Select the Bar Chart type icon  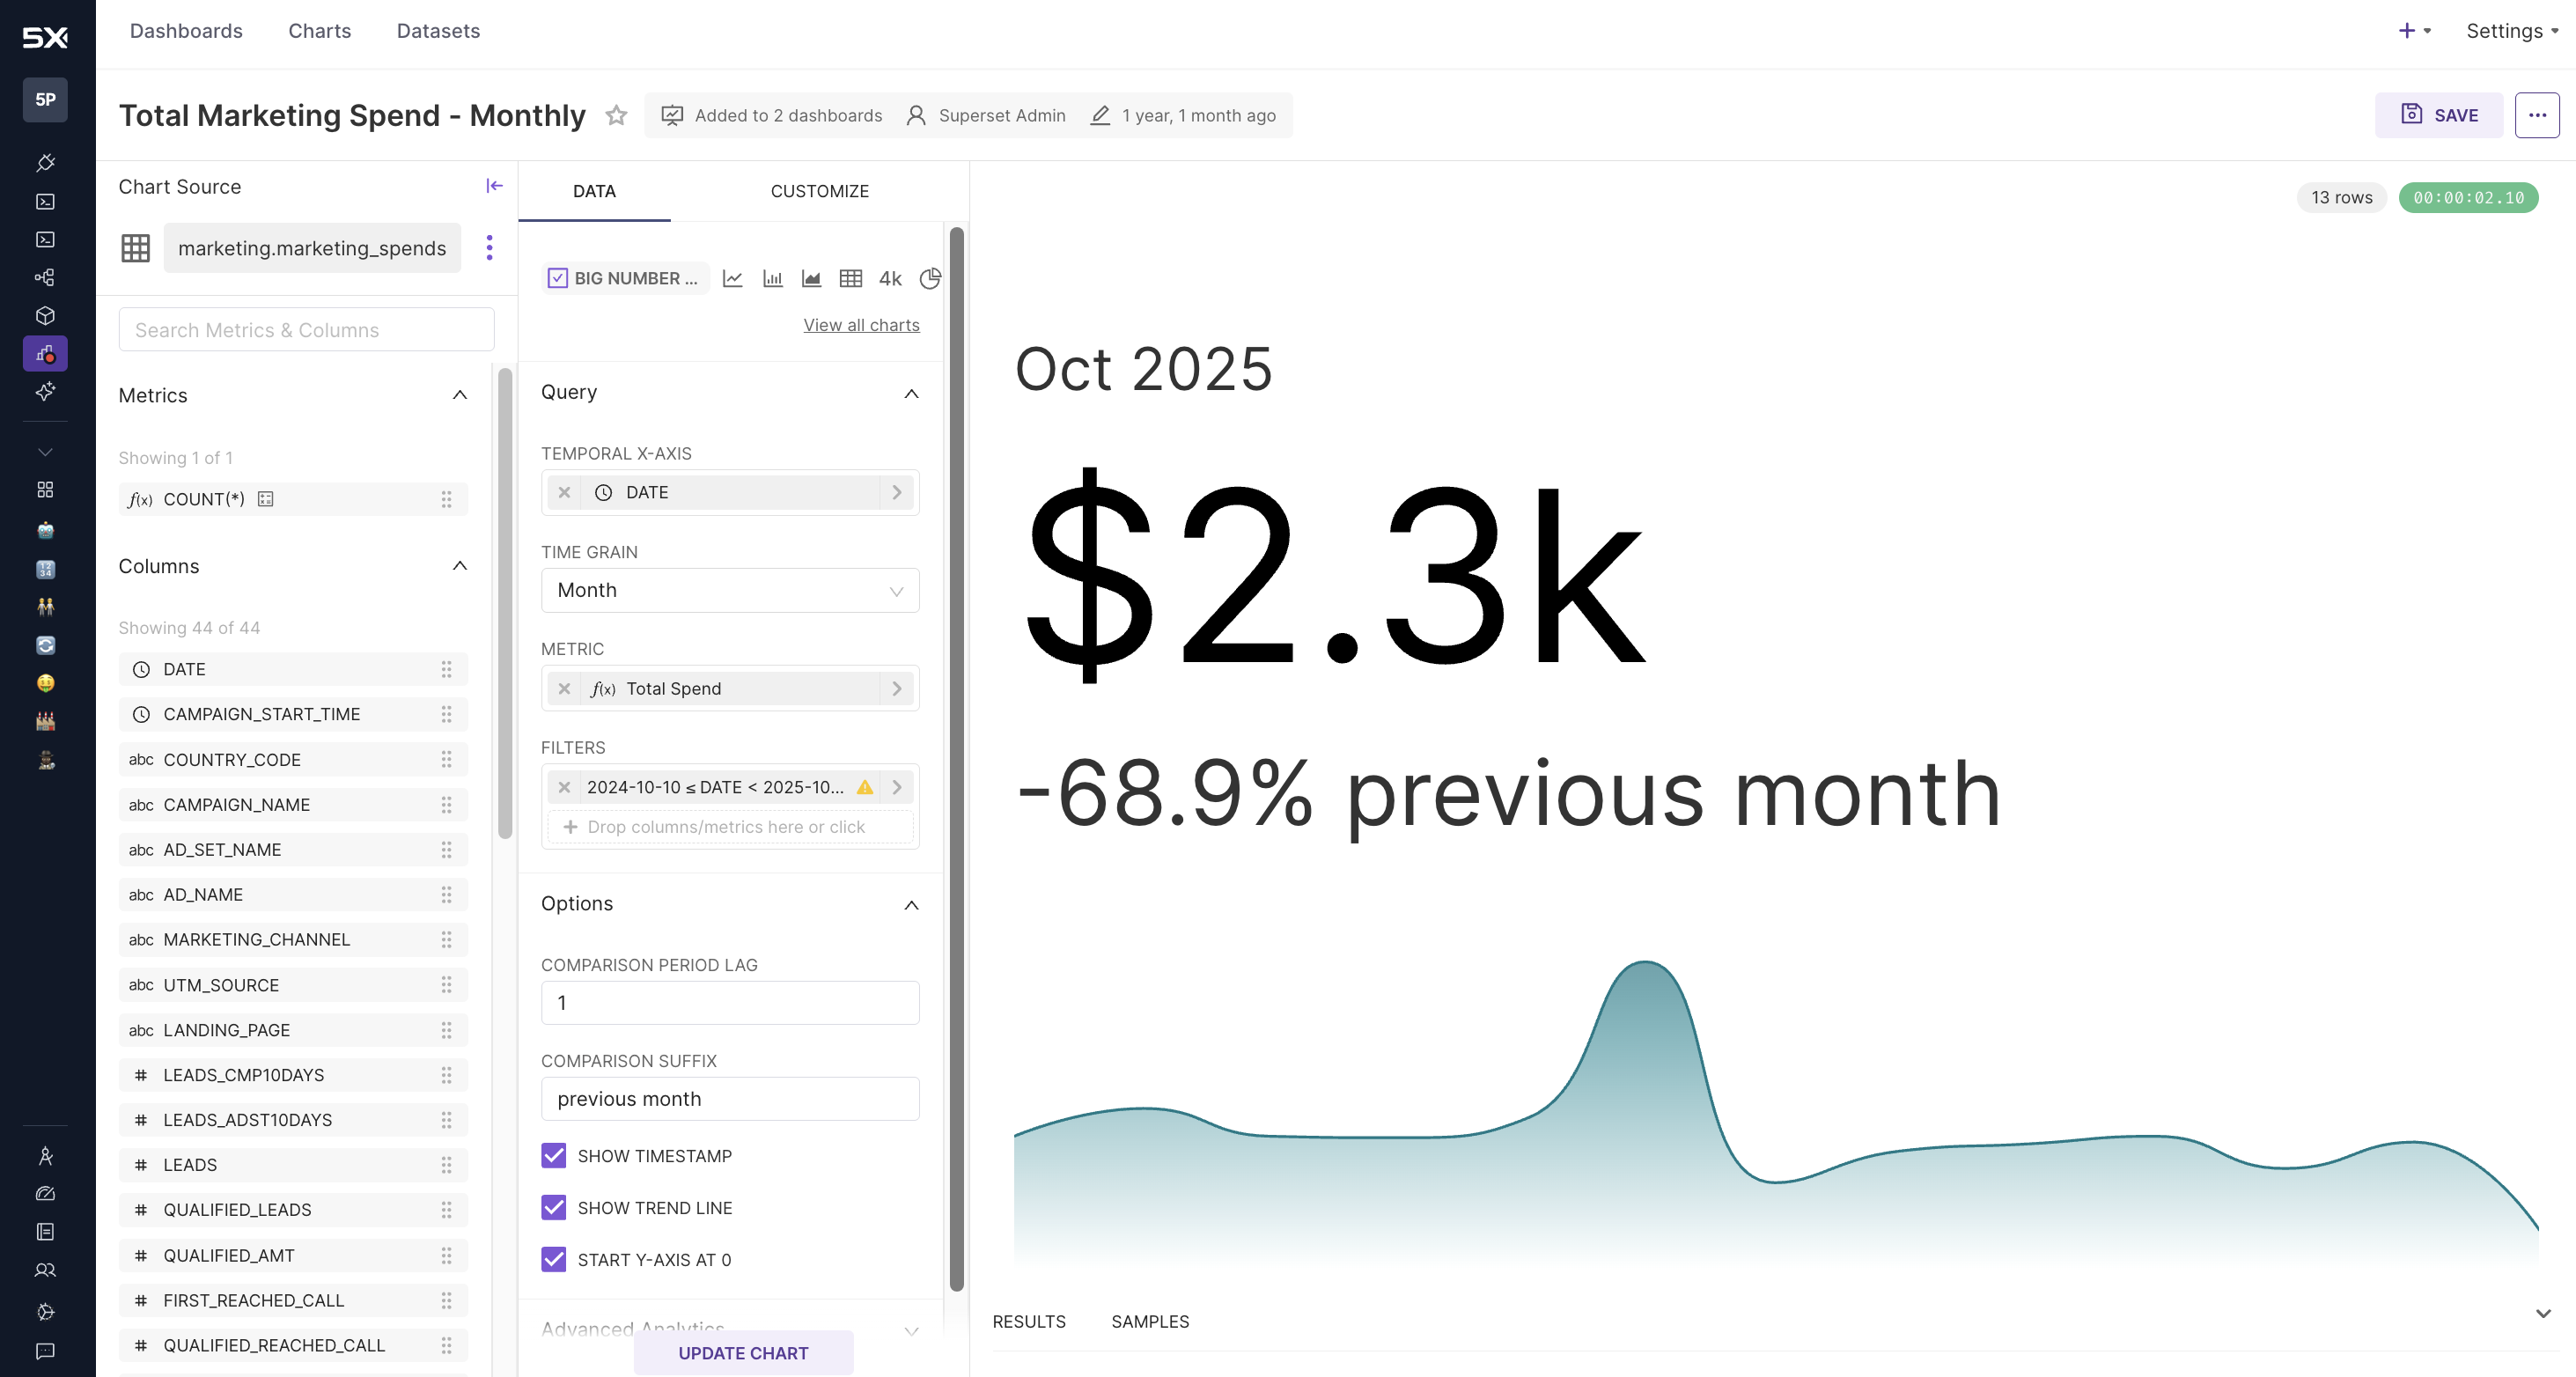tap(772, 278)
